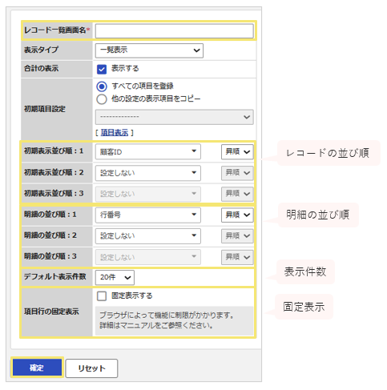
Task: Click the 項目行の固定表示 row label
Action: (51, 312)
